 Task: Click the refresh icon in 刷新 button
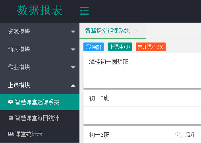pyautogui.click(x=88, y=47)
